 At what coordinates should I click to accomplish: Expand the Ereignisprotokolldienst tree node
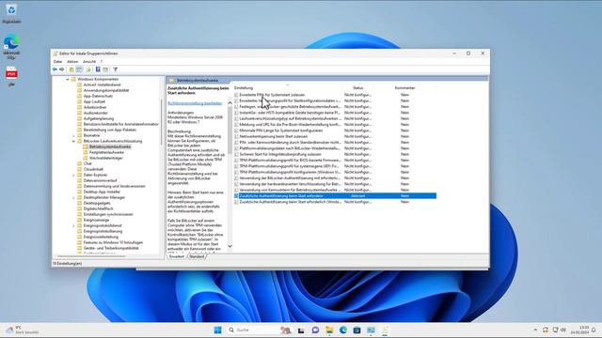tap(73, 225)
